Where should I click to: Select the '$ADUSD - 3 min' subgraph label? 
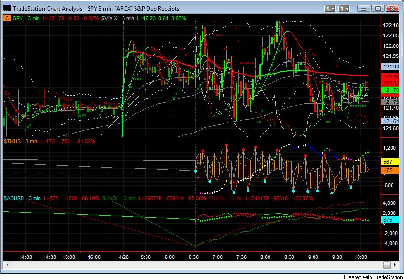[22, 198]
